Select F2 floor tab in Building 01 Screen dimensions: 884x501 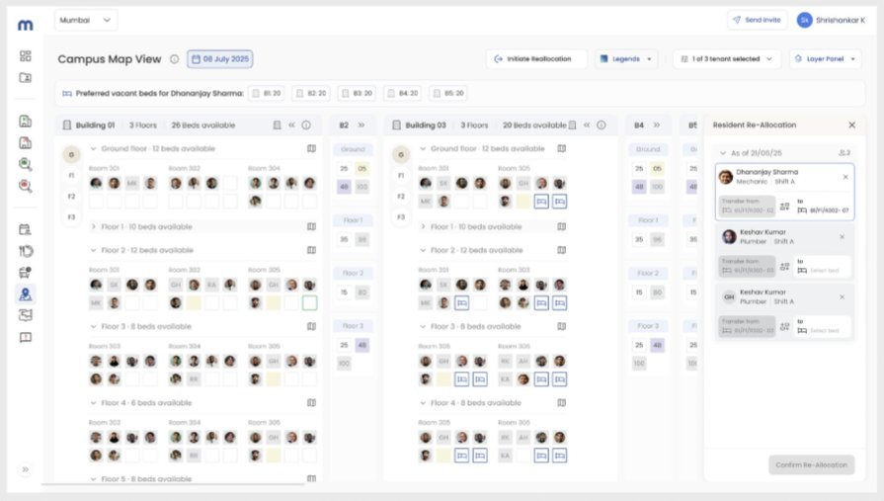[x=71, y=197]
